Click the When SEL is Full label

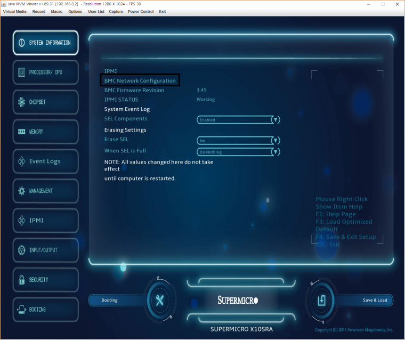(x=125, y=151)
